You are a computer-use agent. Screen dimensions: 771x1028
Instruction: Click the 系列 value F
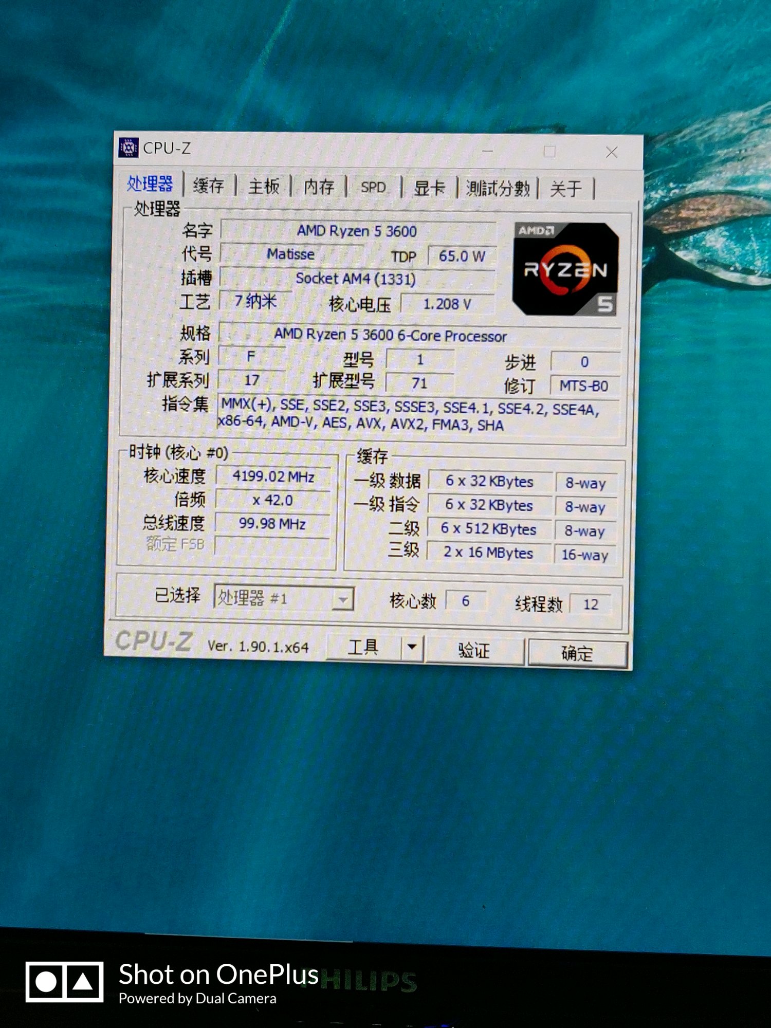[251, 356]
